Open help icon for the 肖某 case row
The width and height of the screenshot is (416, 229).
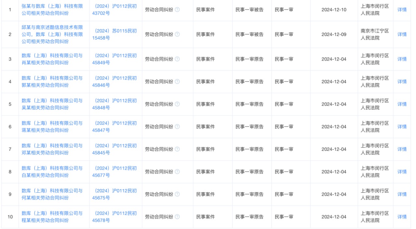(x=177, y=59)
